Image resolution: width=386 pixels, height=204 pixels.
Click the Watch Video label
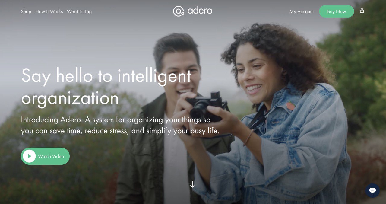(51, 156)
